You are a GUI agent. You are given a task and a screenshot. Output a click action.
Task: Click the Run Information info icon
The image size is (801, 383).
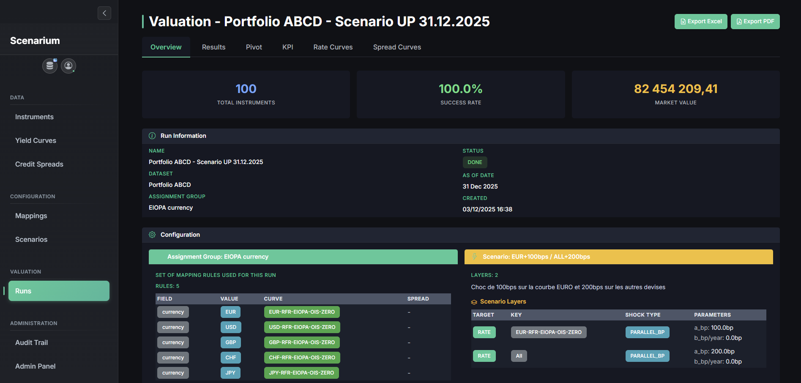(152, 136)
